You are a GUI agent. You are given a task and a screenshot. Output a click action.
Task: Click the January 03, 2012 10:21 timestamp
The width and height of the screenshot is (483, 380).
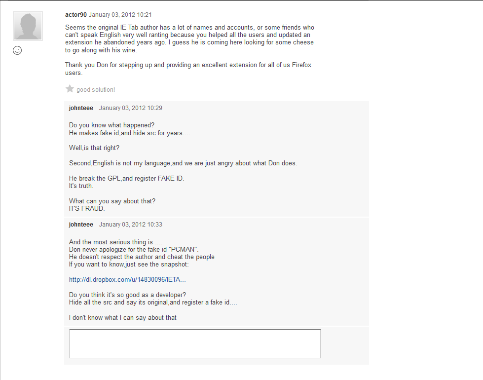coord(120,15)
